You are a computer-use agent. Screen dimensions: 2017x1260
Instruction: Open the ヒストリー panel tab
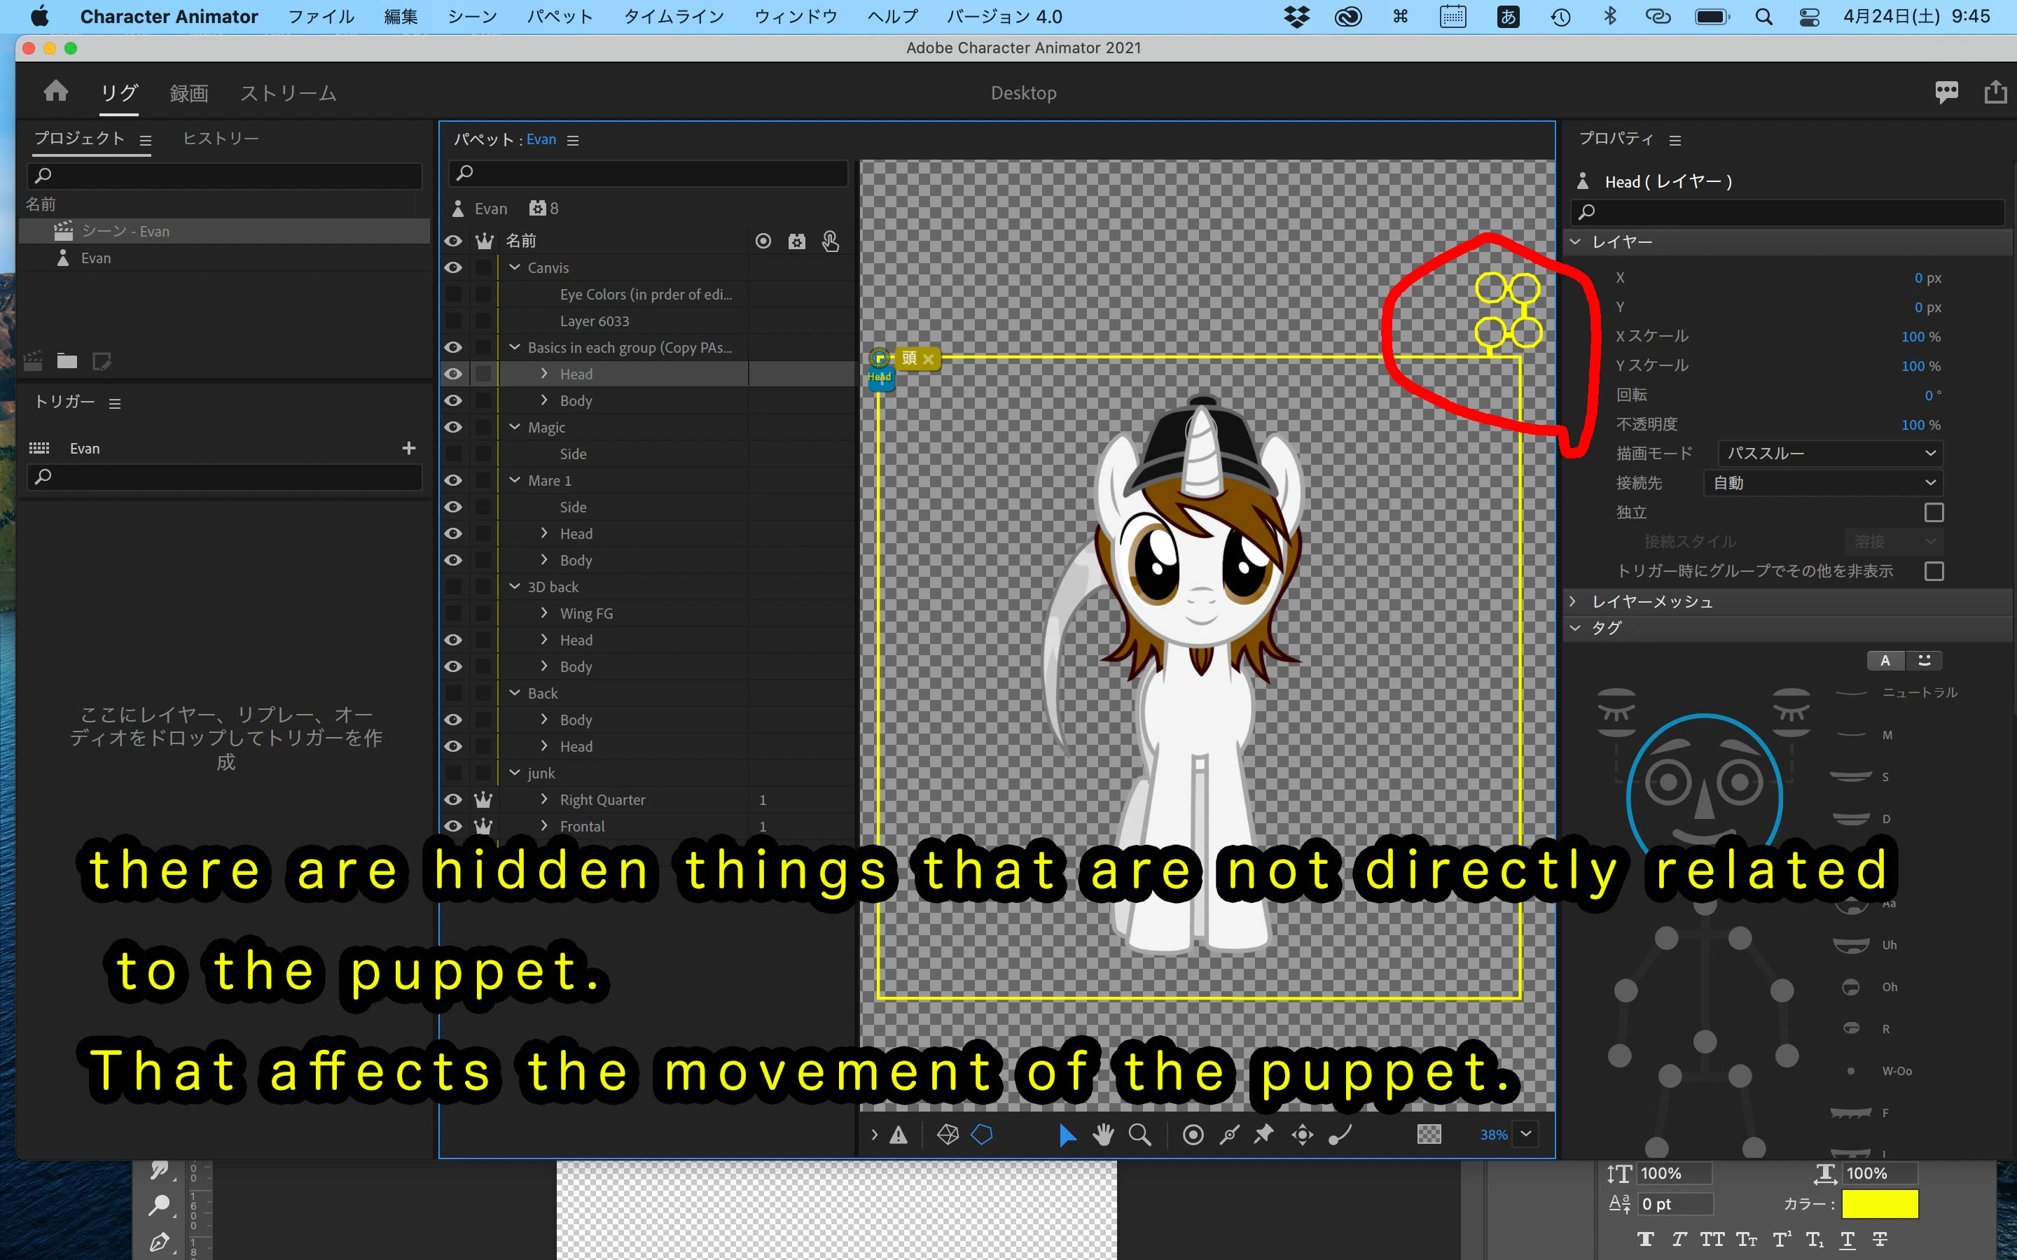click(x=220, y=139)
